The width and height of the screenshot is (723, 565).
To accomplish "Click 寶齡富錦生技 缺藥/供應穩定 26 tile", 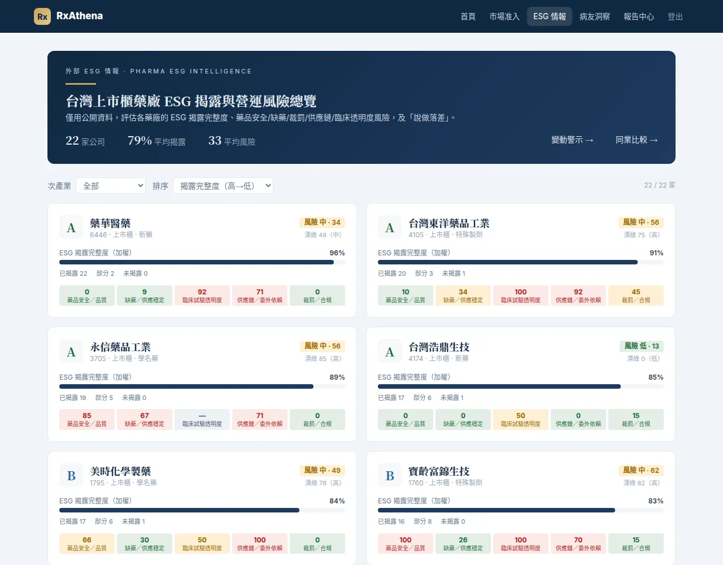I will coord(463,544).
